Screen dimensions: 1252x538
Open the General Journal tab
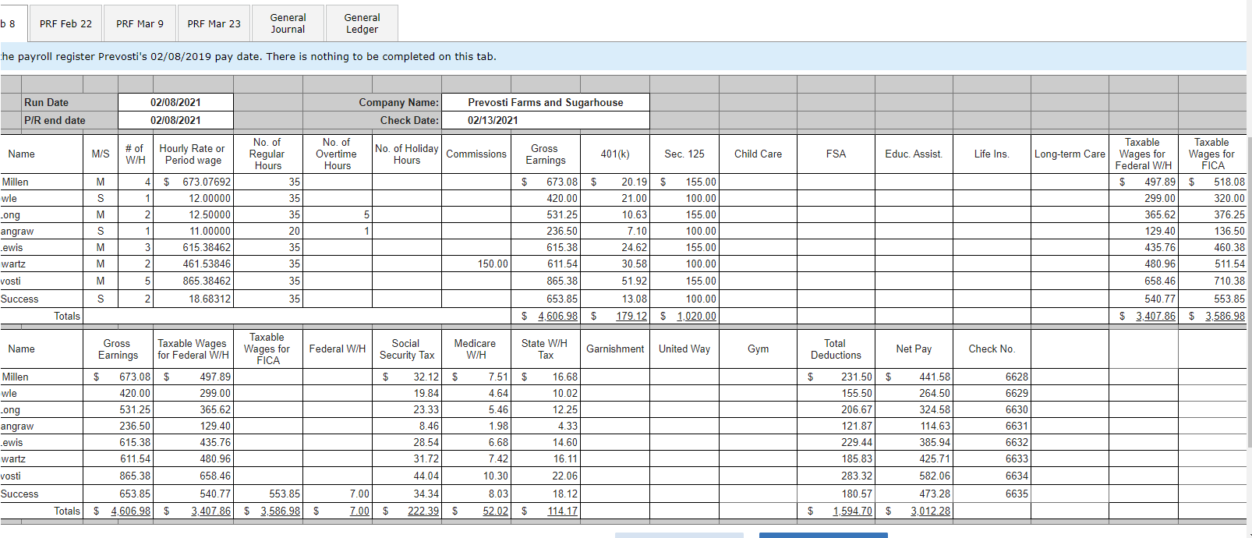pyautogui.click(x=288, y=23)
